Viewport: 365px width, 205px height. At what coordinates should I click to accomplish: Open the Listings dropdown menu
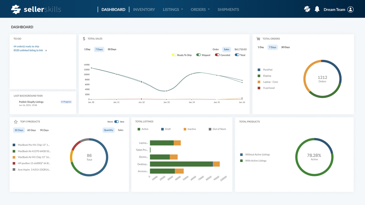173,9
